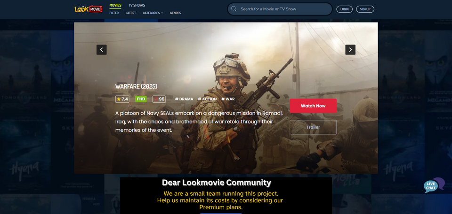
Task: Open the LookMovie logo home link
Action: 88,9
